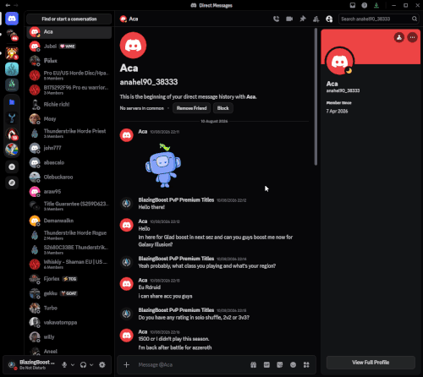Open the Title Guarantee group DM
The height and width of the screenshot is (377, 423).
[69, 206]
